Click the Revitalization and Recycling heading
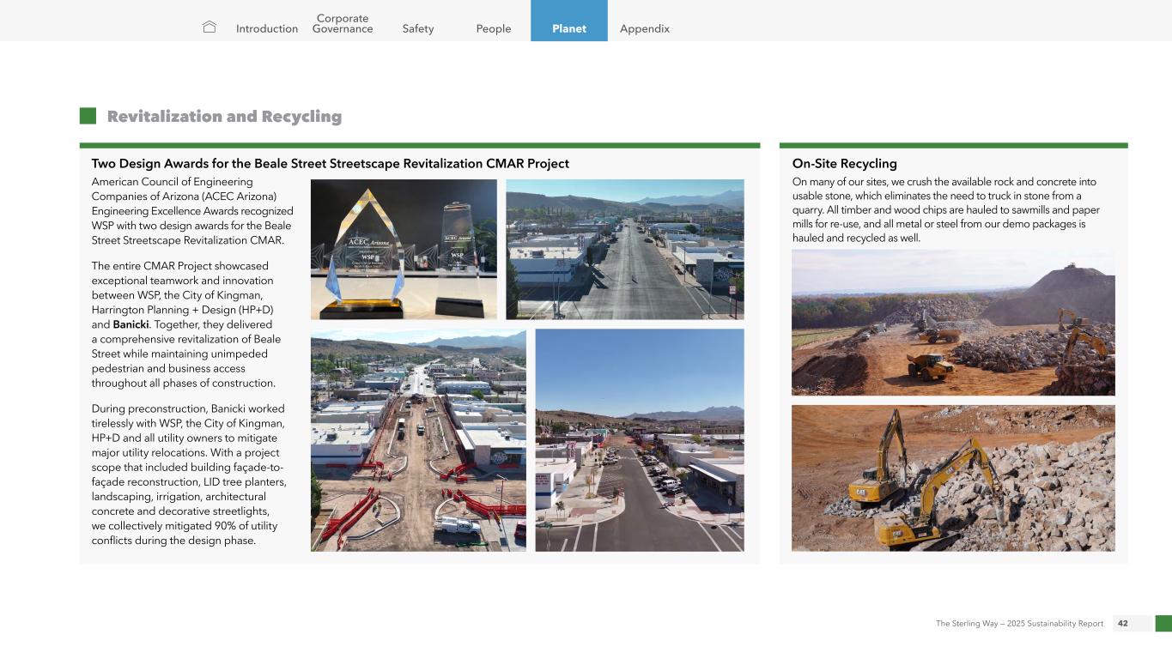This screenshot has height=659, width=1172. pos(224,117)
